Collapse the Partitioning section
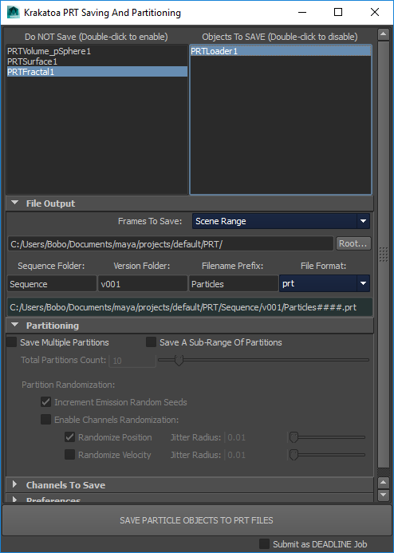The height and width of the screenshot is (553, 394). click(x=15, y=325)
